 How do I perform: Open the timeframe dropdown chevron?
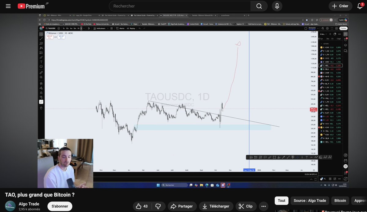click(x=84, y=28)
